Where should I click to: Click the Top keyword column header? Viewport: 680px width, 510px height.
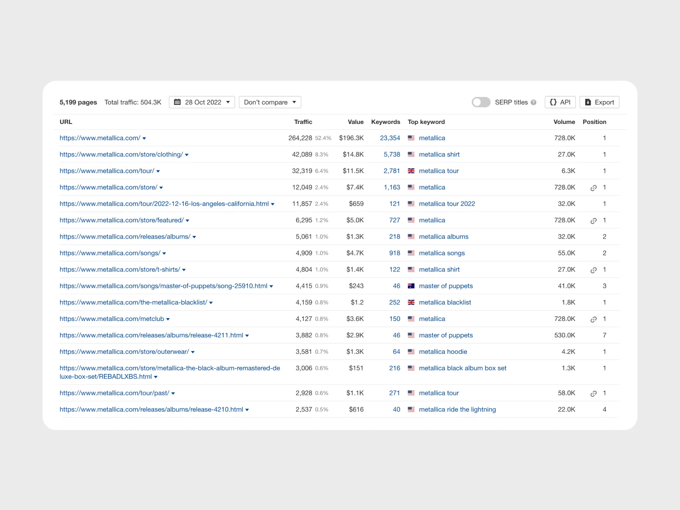426,122
